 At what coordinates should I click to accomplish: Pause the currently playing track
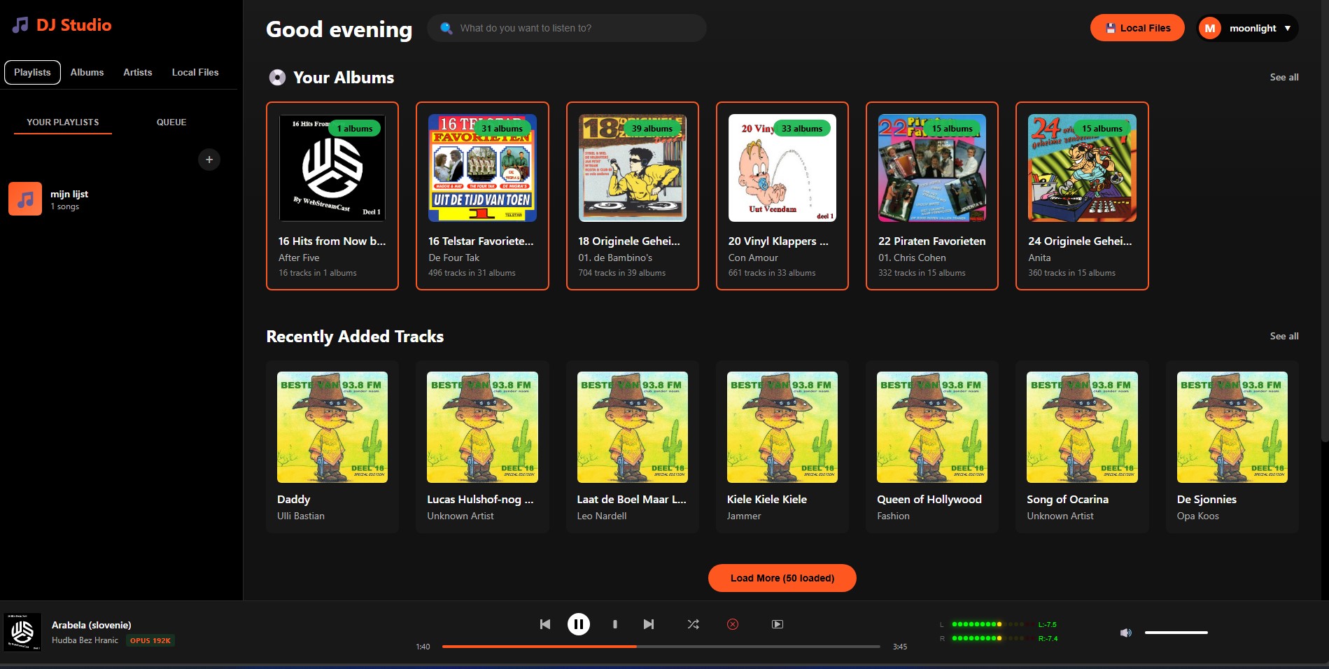coord(578,624)
